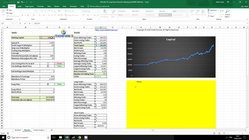Click the Windows search box

[28, 137]
